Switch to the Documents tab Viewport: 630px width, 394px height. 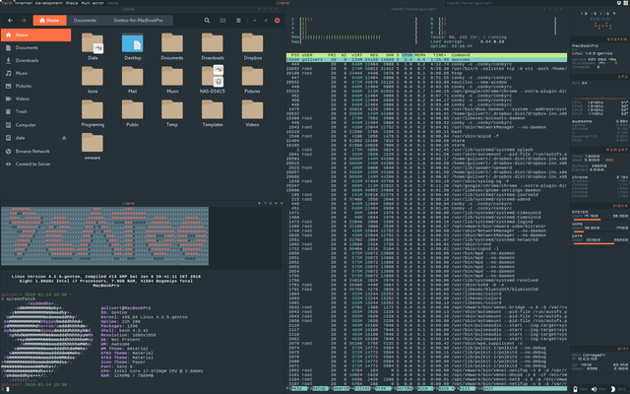coord(85,20)
